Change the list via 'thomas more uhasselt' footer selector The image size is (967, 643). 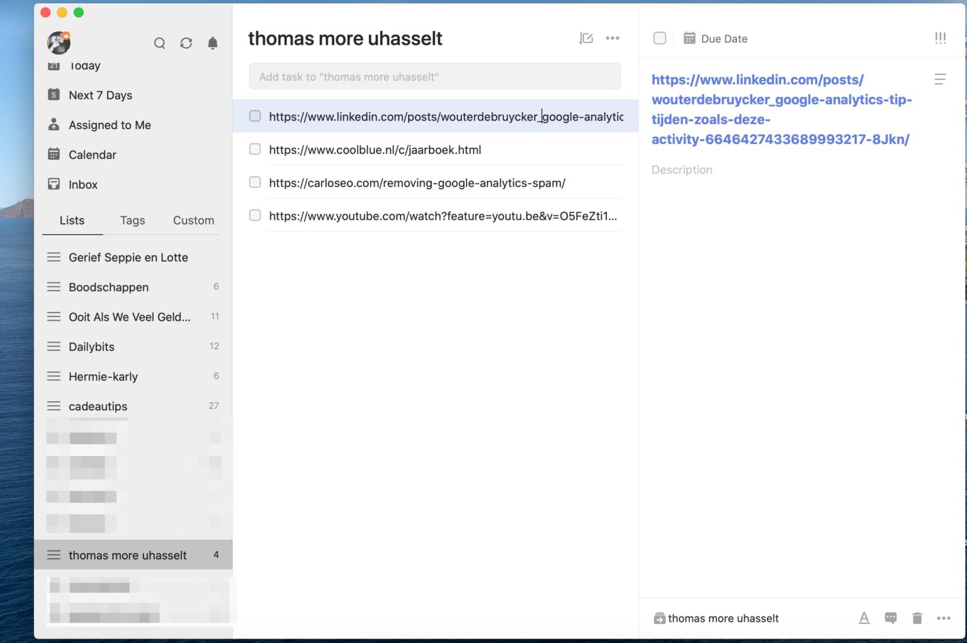[716, 618]
